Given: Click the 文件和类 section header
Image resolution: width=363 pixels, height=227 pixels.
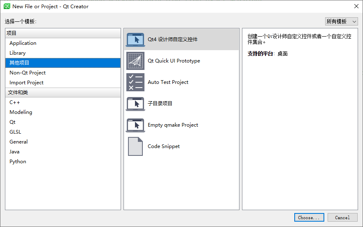Looking at the screenshot, I should 63,93.
